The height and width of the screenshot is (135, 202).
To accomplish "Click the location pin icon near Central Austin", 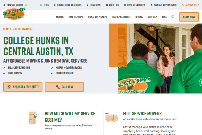I will pos(4,5).
